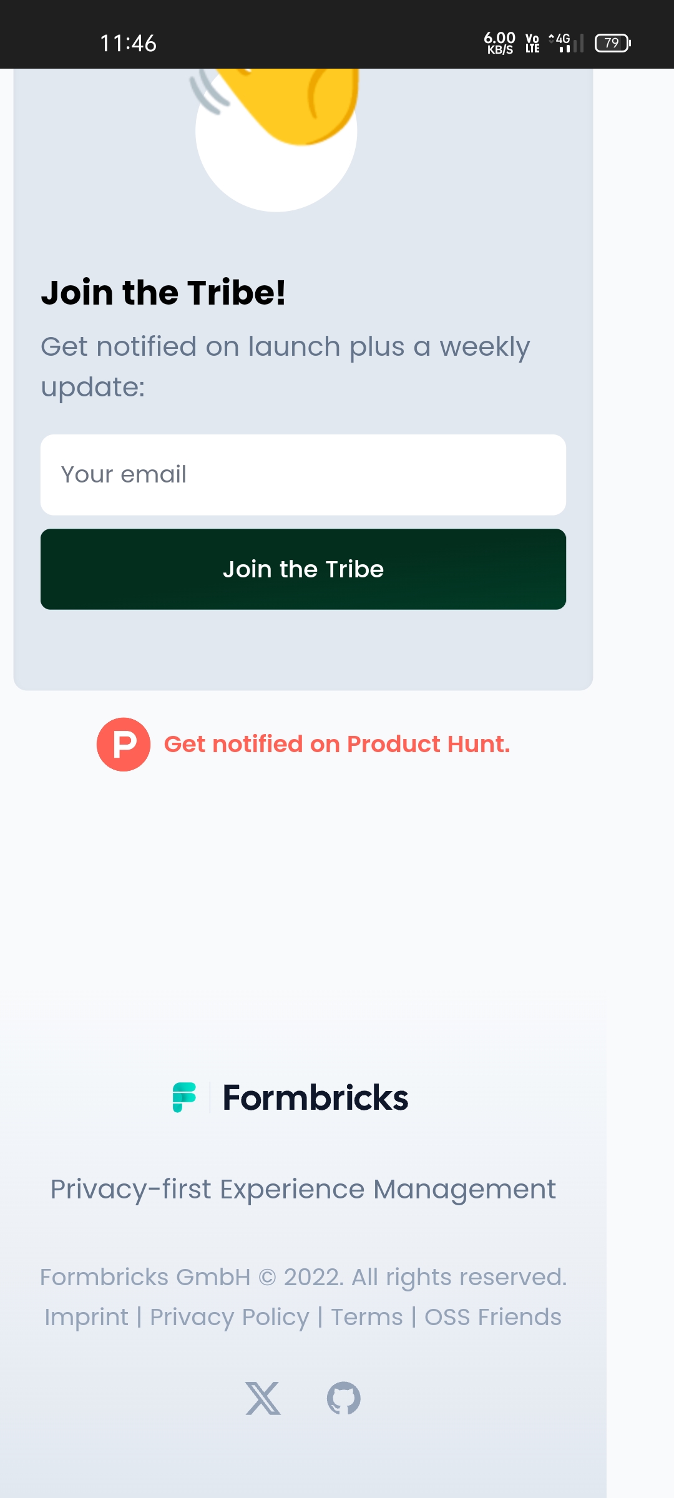Tap the clock in the status bar
Image resolution: width=674 pixels, height=1498 pixels.
pos(129,42)
